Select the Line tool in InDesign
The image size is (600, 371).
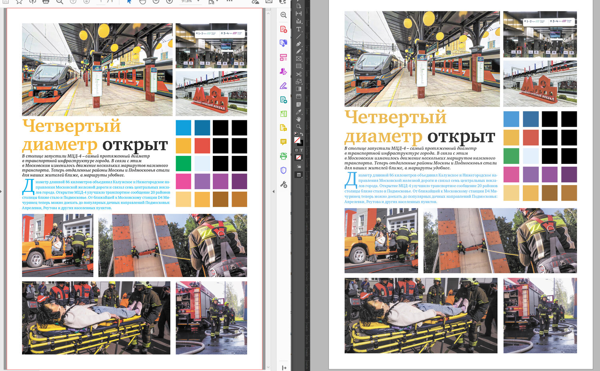pyautogui.click(x=298, y=36)
